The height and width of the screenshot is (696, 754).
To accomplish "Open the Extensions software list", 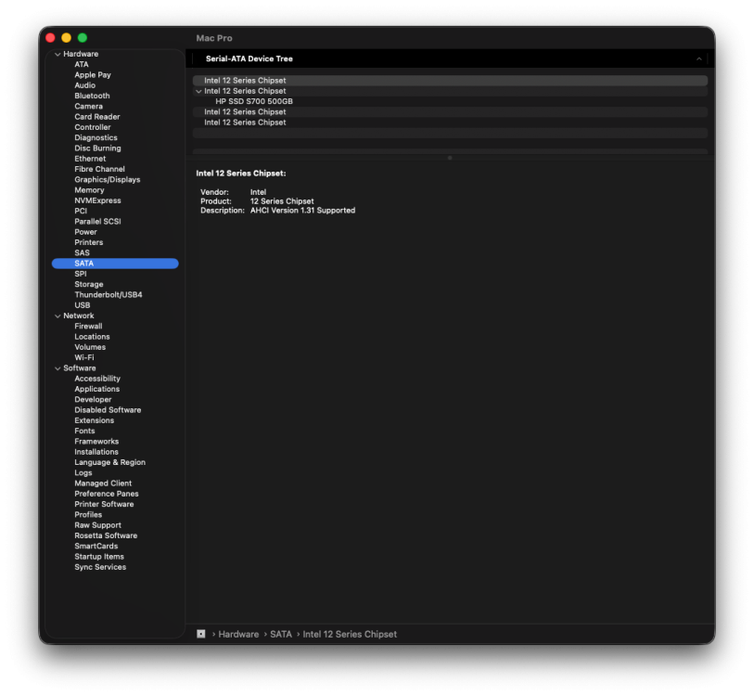I will click(95, 420).
